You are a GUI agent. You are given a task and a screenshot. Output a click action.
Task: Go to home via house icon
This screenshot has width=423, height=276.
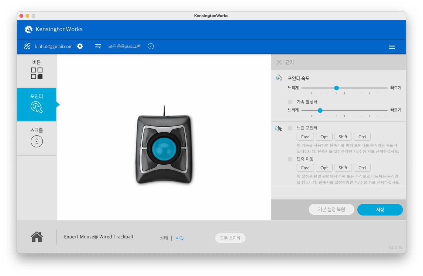[x=37, y=237]
